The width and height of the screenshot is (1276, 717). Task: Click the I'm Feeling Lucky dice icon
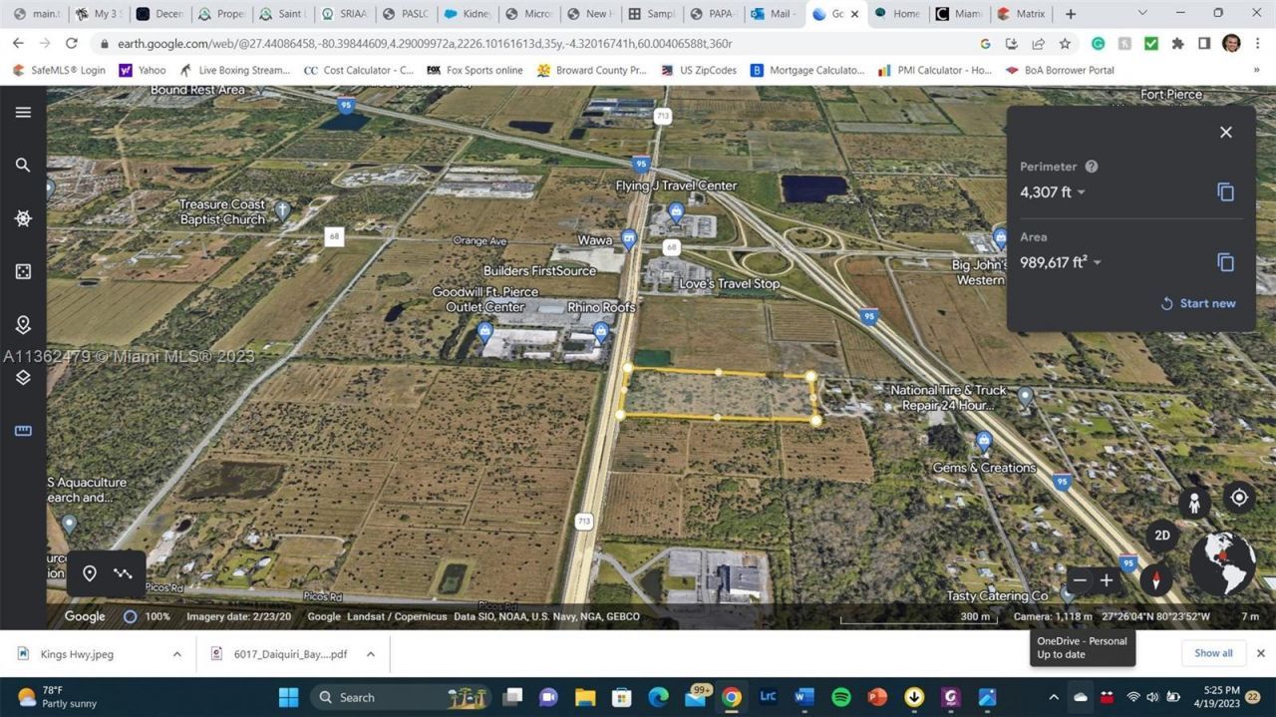[22, 270]
